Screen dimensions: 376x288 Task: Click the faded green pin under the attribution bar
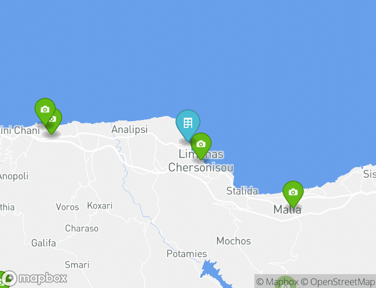click(285, 282)
